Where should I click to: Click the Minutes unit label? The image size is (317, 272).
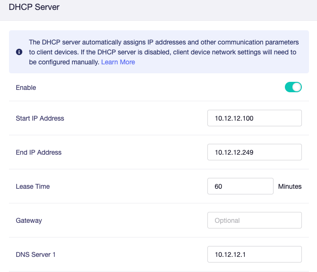[290, 186]
